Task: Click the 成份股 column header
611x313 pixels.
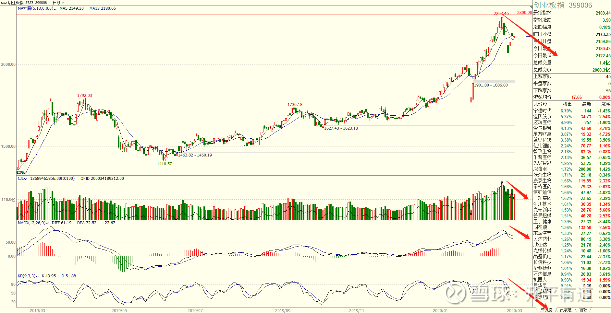Action: point(540,104)
